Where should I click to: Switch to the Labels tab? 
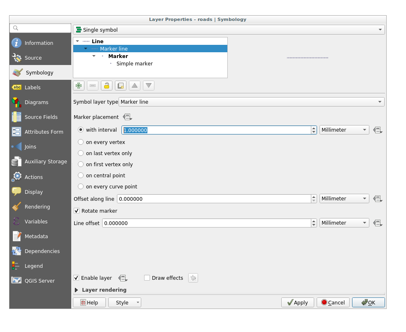tap(33, 88)
